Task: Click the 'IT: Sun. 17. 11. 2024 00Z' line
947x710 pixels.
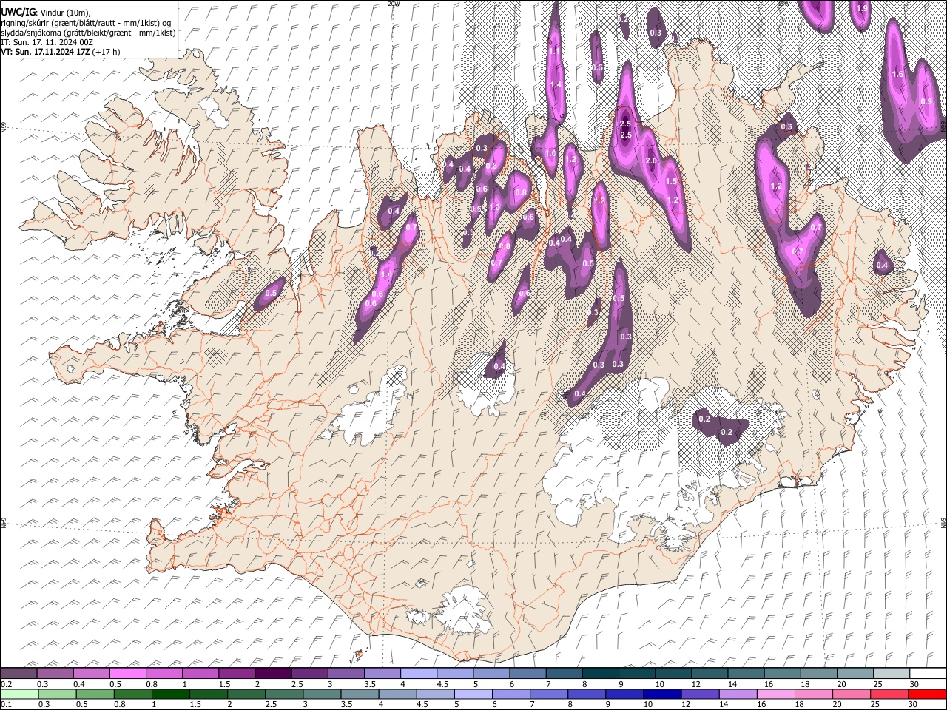Action: (x=47, y=41)
